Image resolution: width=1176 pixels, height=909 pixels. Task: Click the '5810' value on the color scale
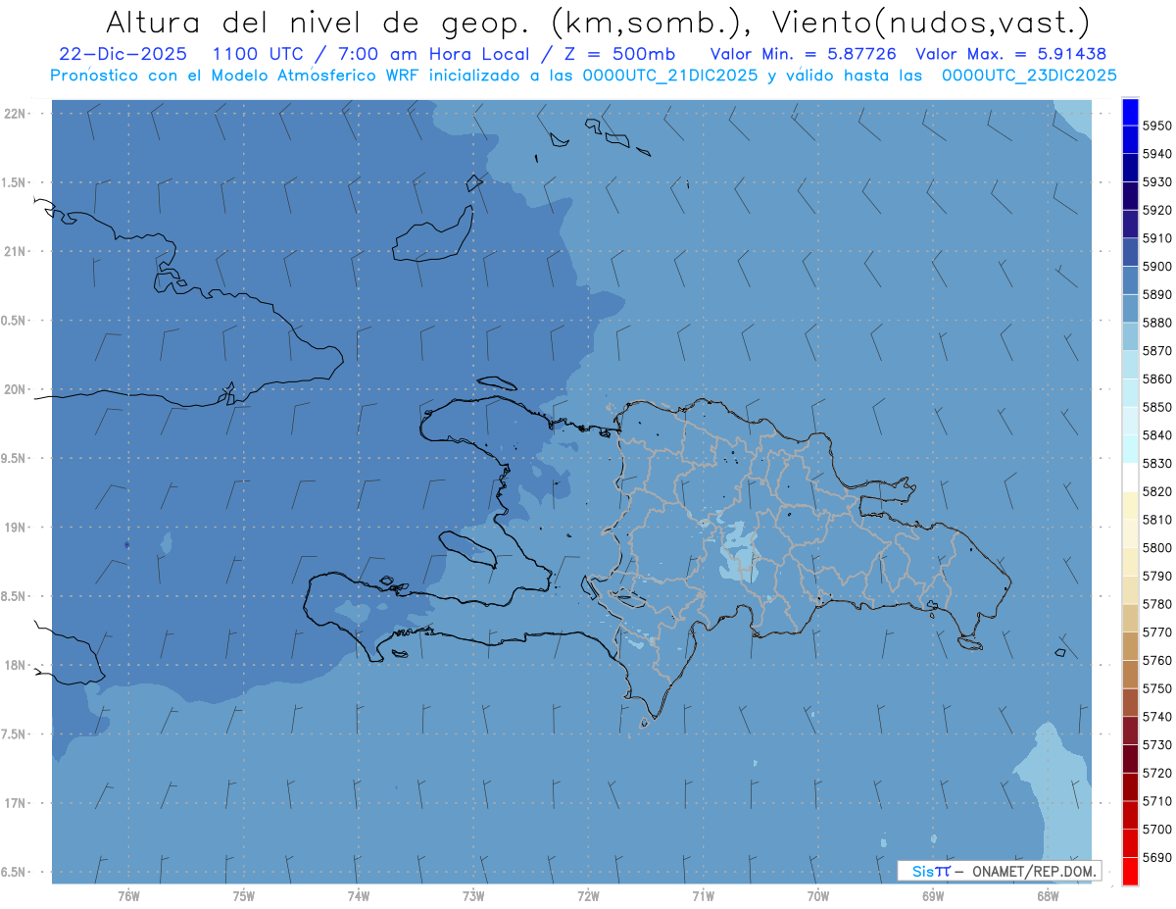[1156, 520]
